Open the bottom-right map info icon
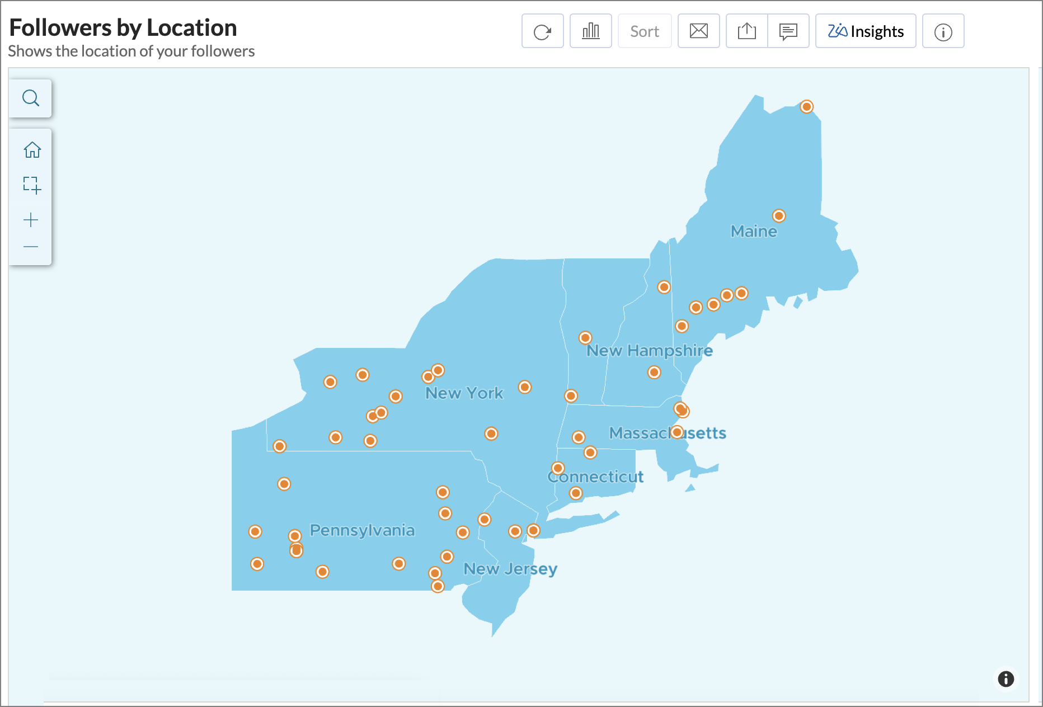 1005,679
